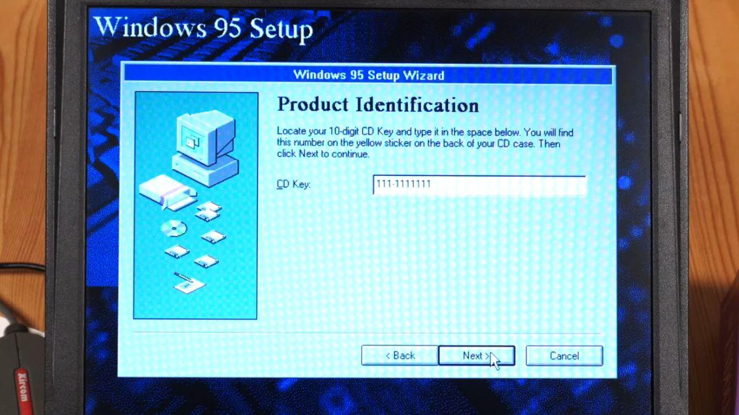This screenshot has height=415, width=739.
Task: Click the pen and registration card icon
Action: click(x=188, y=283)
